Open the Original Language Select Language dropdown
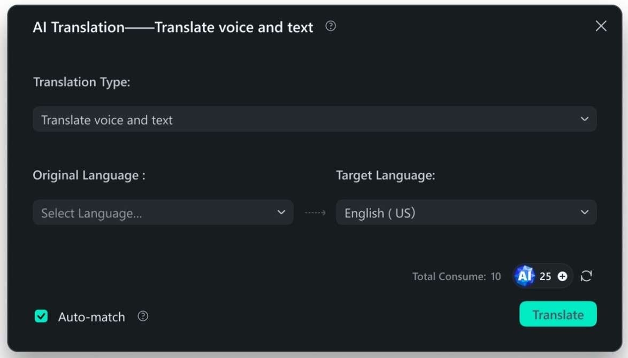The height and width of the screenshot is (358, 628). tap(163, 213)
